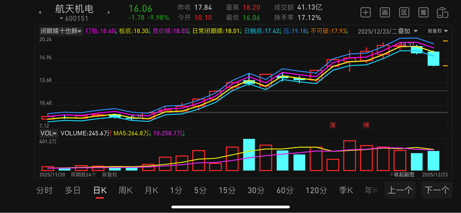Switch to 30分 period tab

click(256, 190)
